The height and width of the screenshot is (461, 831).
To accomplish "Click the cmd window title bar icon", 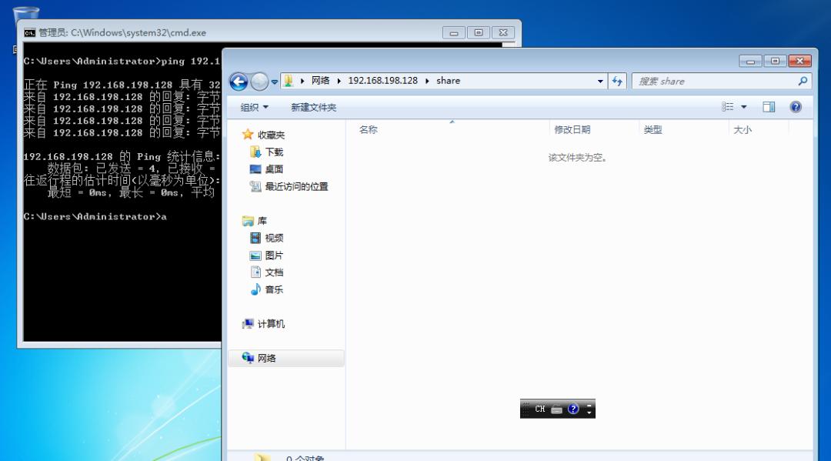I will click(x=30, y=33).
